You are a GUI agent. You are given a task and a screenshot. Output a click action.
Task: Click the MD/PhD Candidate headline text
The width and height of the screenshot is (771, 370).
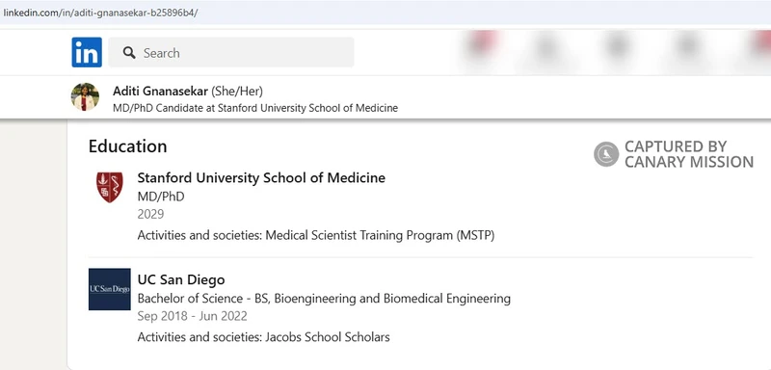(255, 108)
